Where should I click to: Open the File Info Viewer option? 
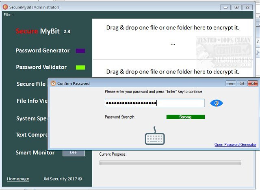click(32, 101)
